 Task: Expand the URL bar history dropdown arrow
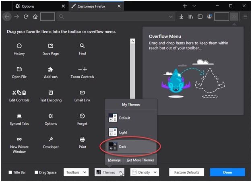tap(171, 17)
